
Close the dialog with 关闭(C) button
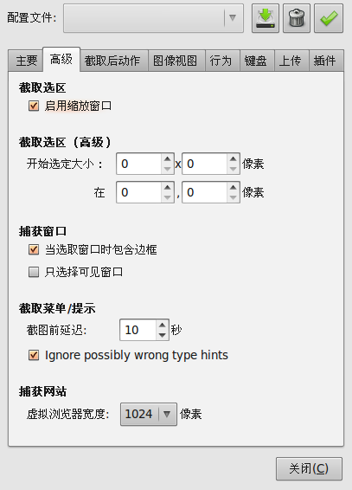309,468
